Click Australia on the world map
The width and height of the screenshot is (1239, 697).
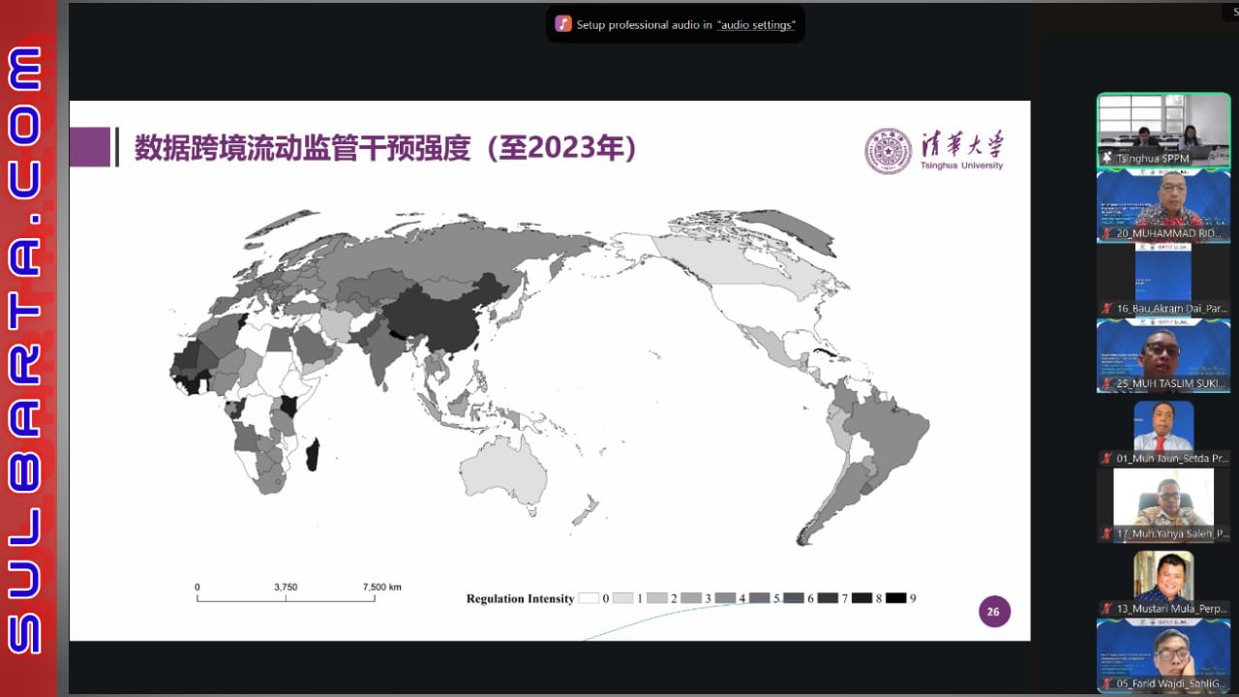(501, 470)
